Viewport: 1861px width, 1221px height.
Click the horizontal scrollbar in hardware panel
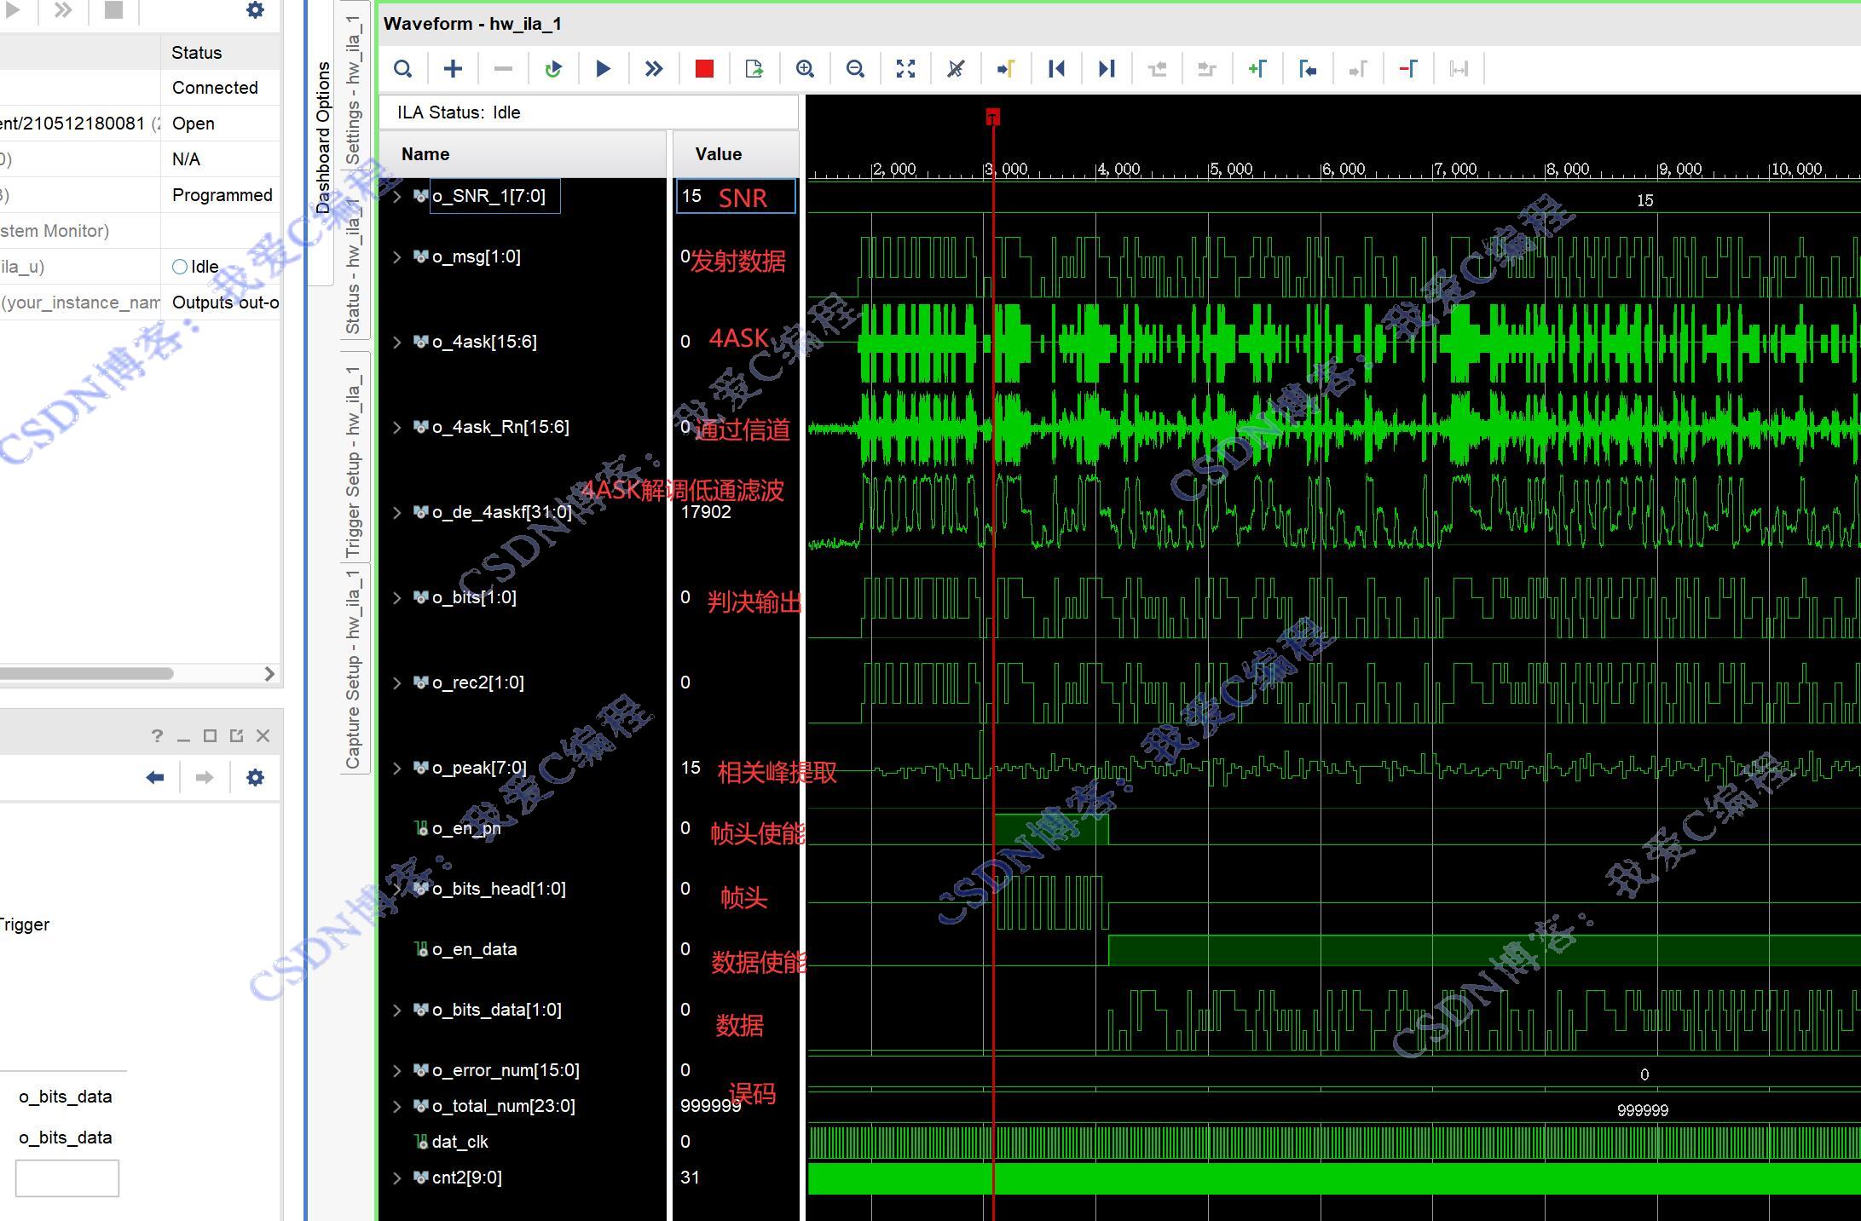click(x=85, y=673)
